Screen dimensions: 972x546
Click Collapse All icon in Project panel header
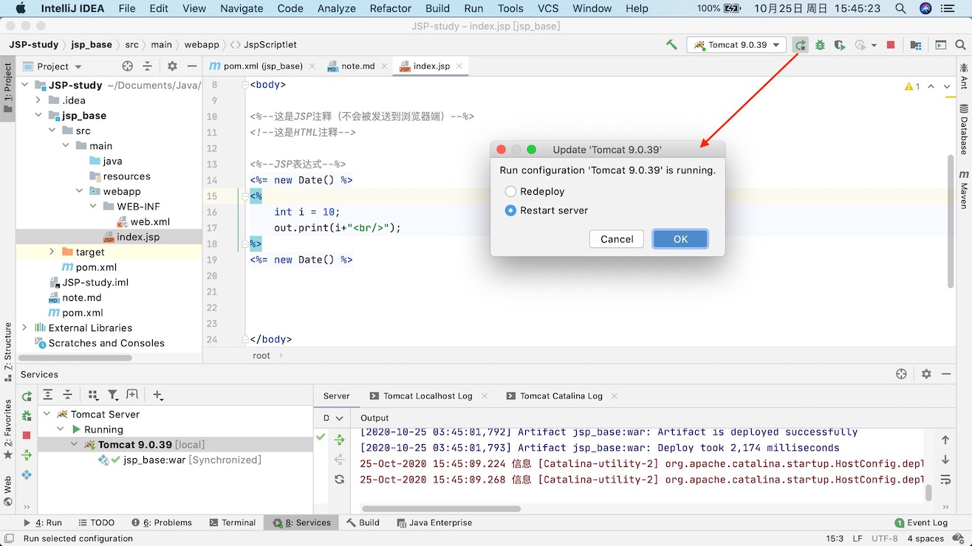[x=147, y=66]
